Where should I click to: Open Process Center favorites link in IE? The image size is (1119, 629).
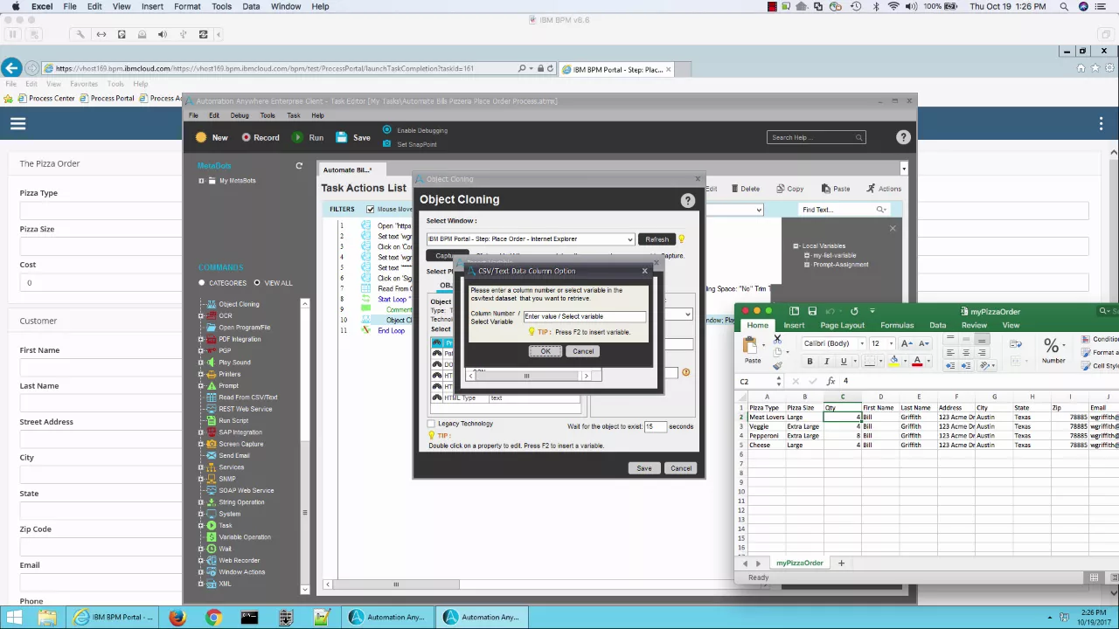46,98
